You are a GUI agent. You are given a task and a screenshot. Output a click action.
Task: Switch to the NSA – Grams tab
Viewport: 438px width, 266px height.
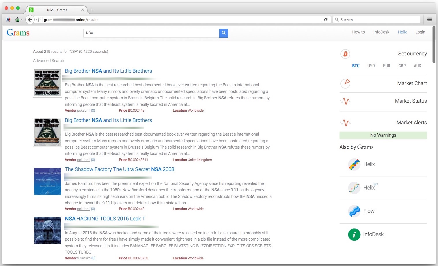(57, 10)
